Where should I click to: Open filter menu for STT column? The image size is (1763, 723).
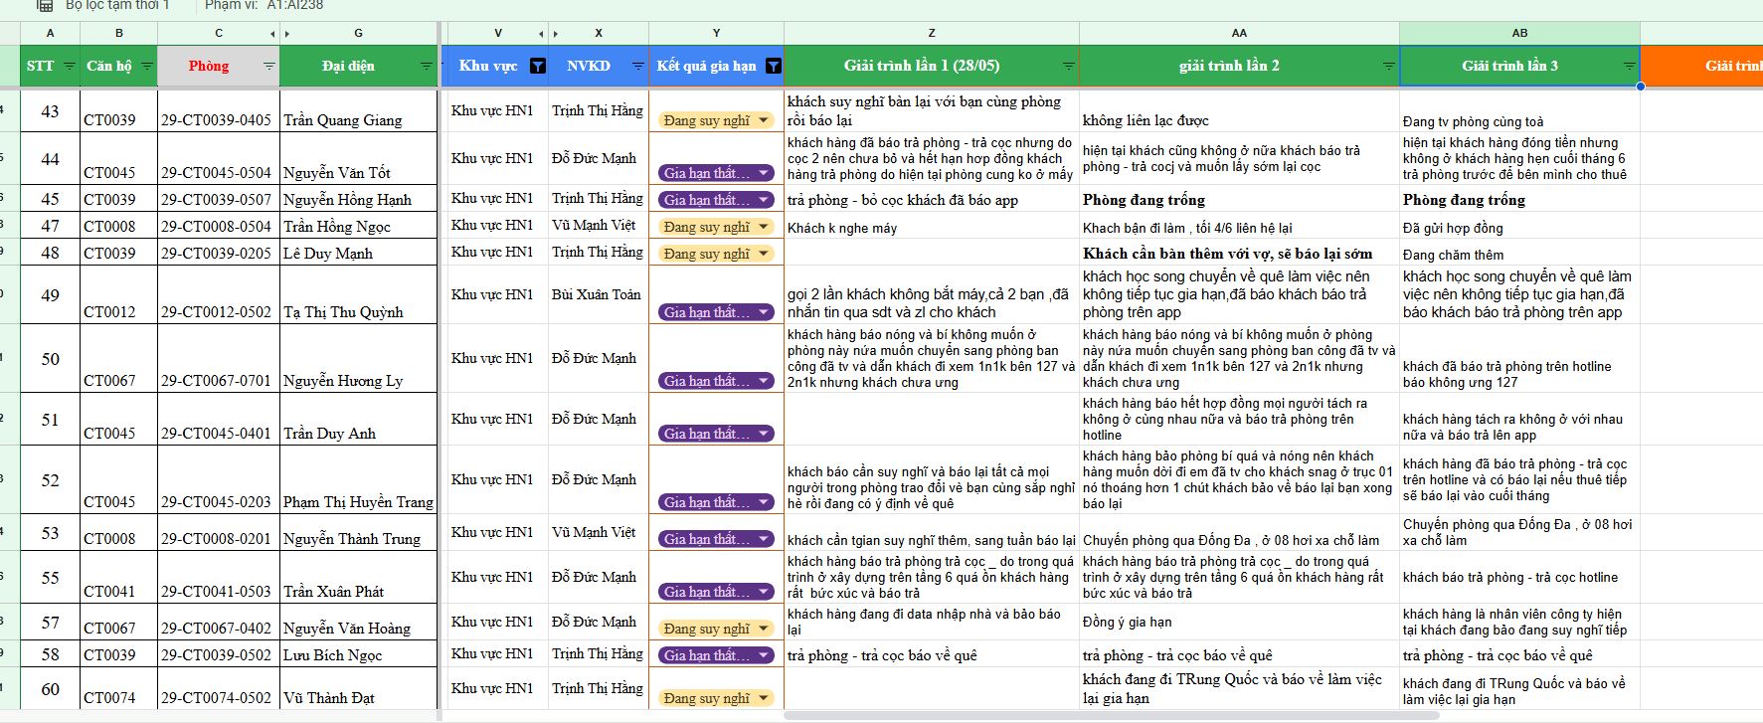[69, 67]
